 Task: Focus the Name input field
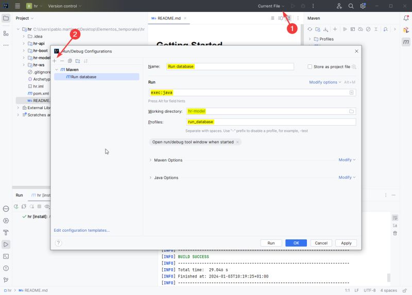(230, 66)
